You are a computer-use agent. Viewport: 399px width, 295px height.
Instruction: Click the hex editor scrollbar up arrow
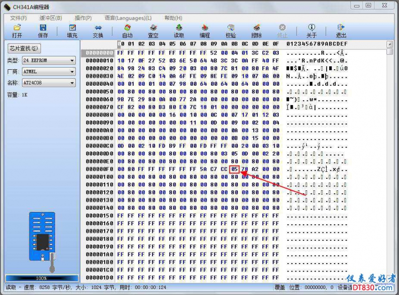pos(390,44)
